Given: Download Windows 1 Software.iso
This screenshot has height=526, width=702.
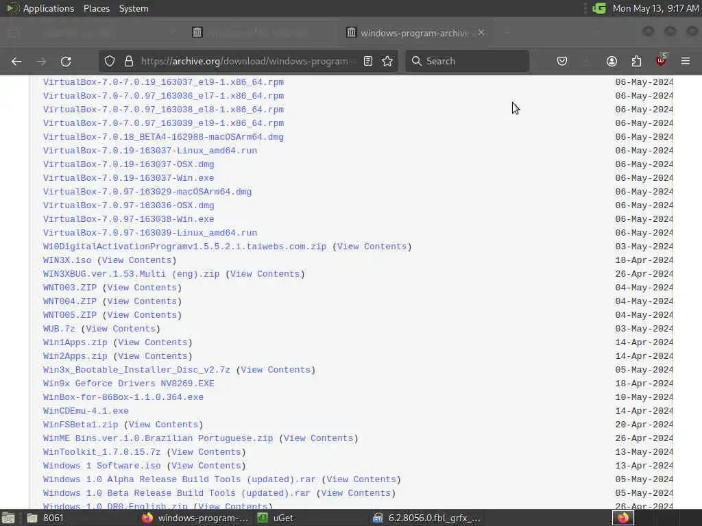Looking at the screenshot, I should pyautogui.click(x=101, y=466).
